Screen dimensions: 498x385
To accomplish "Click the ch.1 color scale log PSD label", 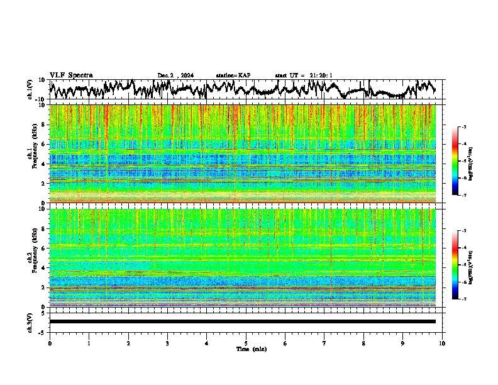I will coord(471,164).
